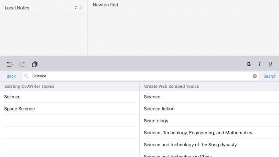Click the 7 count beside Local Notes
The height and width of the screenshot is (157, 279).
pyautogui.click(x=75, y=8)
